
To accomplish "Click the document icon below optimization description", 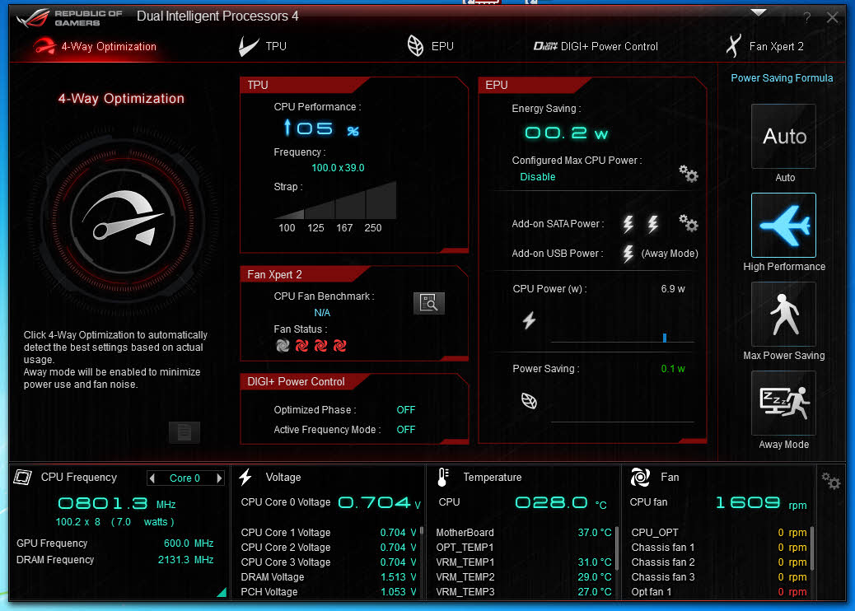I will coord(185,431).
